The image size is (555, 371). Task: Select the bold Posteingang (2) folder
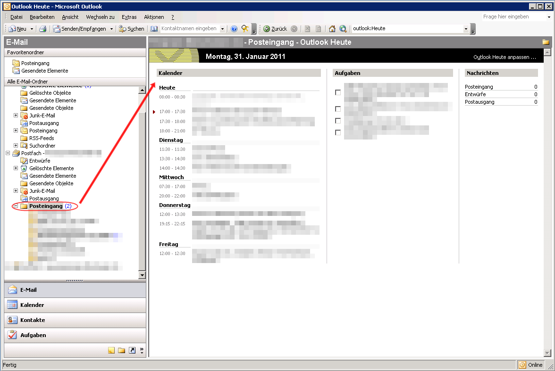coord(46,206)
